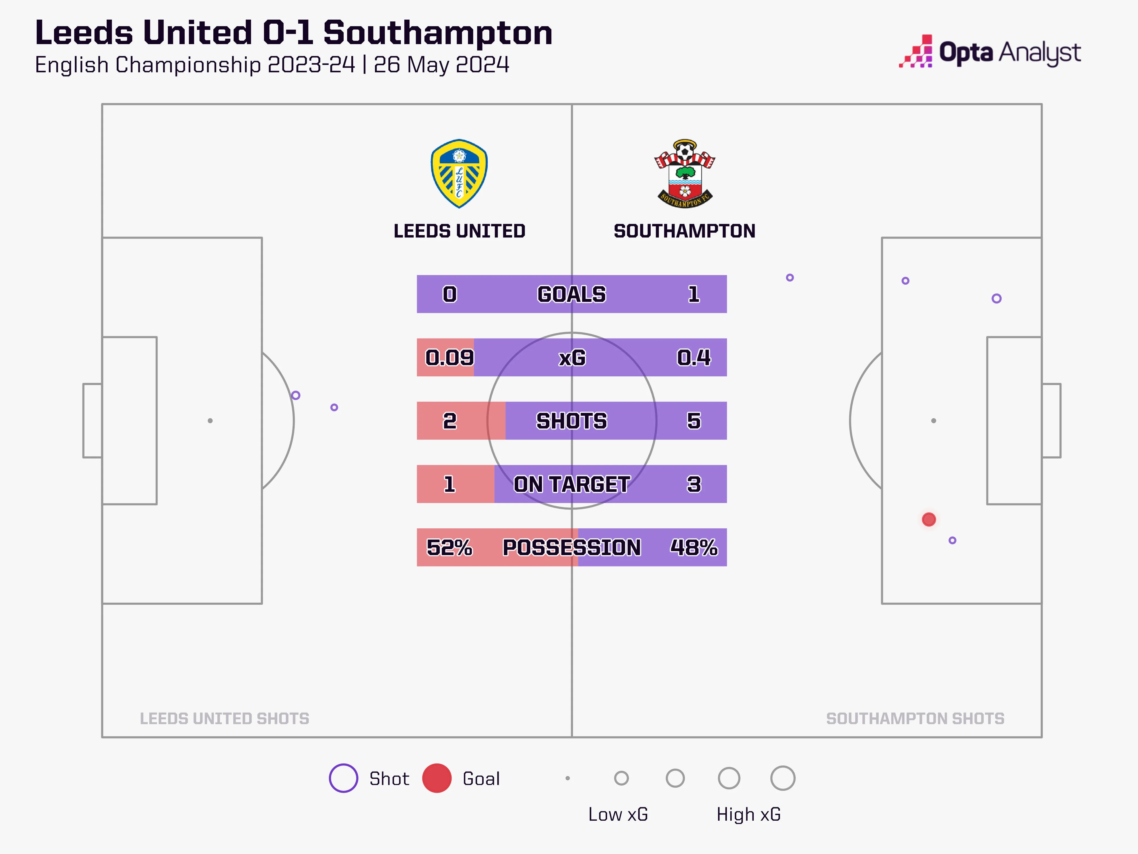Click the red Goal circle in legend
The image size is (1138, 854).
coord(436,778)
